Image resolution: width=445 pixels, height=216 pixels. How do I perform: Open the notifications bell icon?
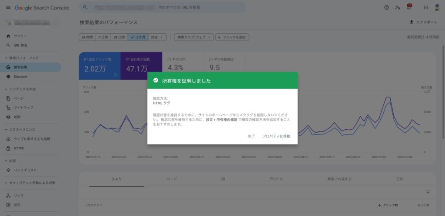tap(408, 8)
